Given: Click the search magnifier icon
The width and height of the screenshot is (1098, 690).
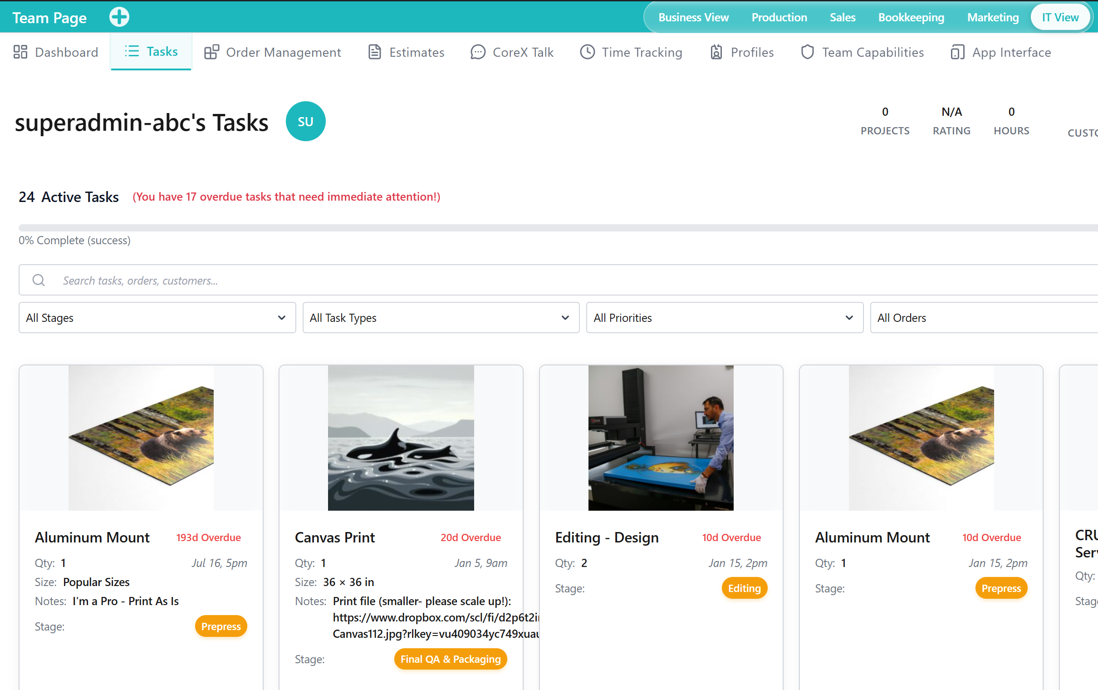Looking at the screenshot, I should coord(39,280).
